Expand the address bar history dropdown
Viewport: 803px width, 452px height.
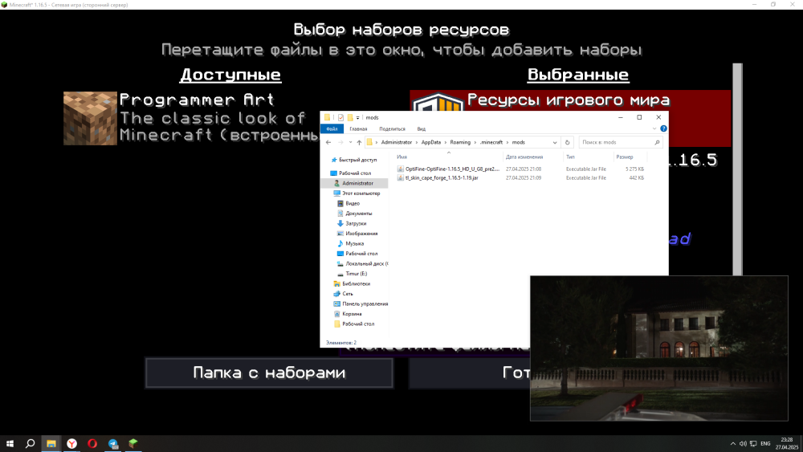click(555, 142)
